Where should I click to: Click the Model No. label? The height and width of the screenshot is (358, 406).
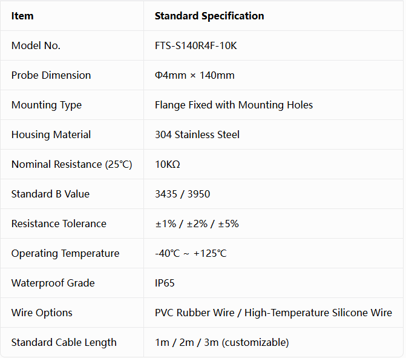tap(36, 46)
